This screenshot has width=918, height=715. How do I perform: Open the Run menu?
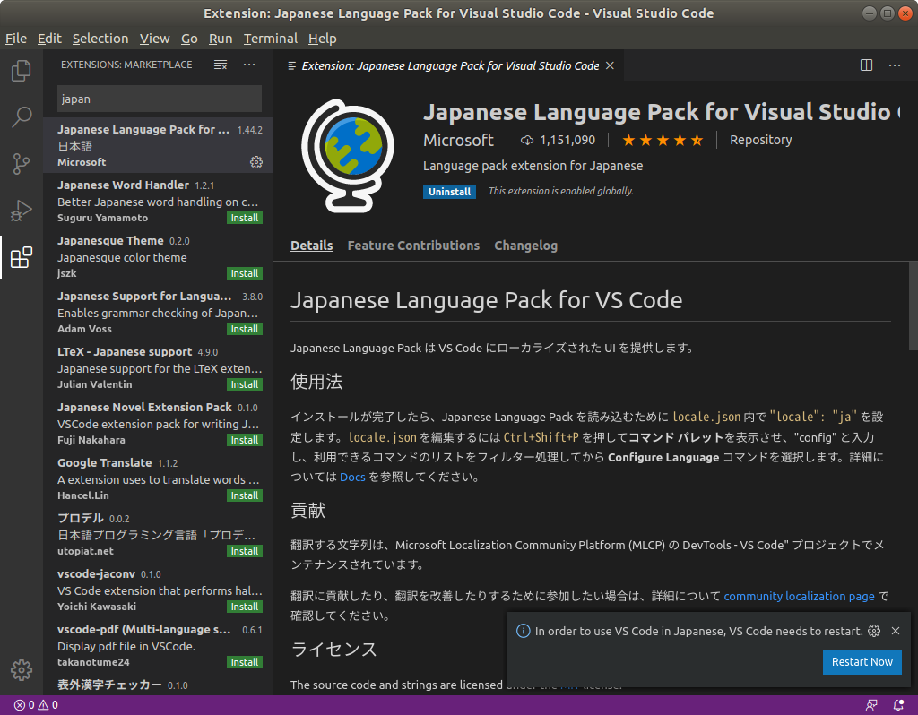(221, 39)
